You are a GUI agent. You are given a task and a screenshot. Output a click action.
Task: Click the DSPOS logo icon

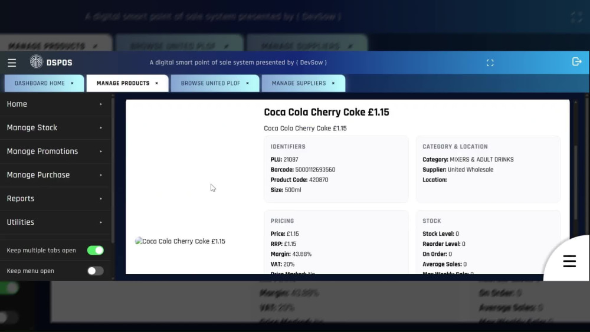[x=37, y=62]
